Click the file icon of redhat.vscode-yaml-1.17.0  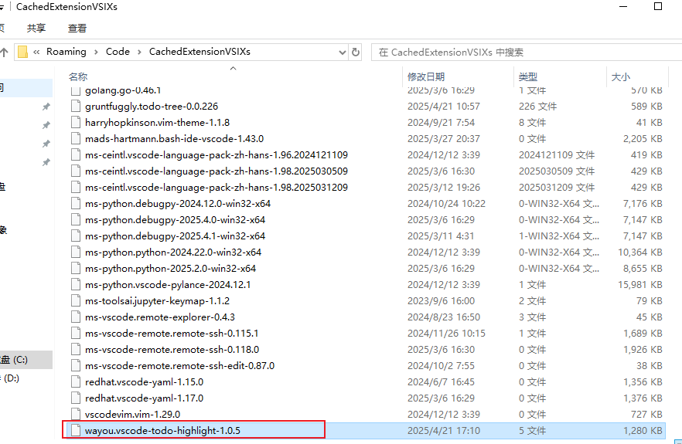[76, 398]
